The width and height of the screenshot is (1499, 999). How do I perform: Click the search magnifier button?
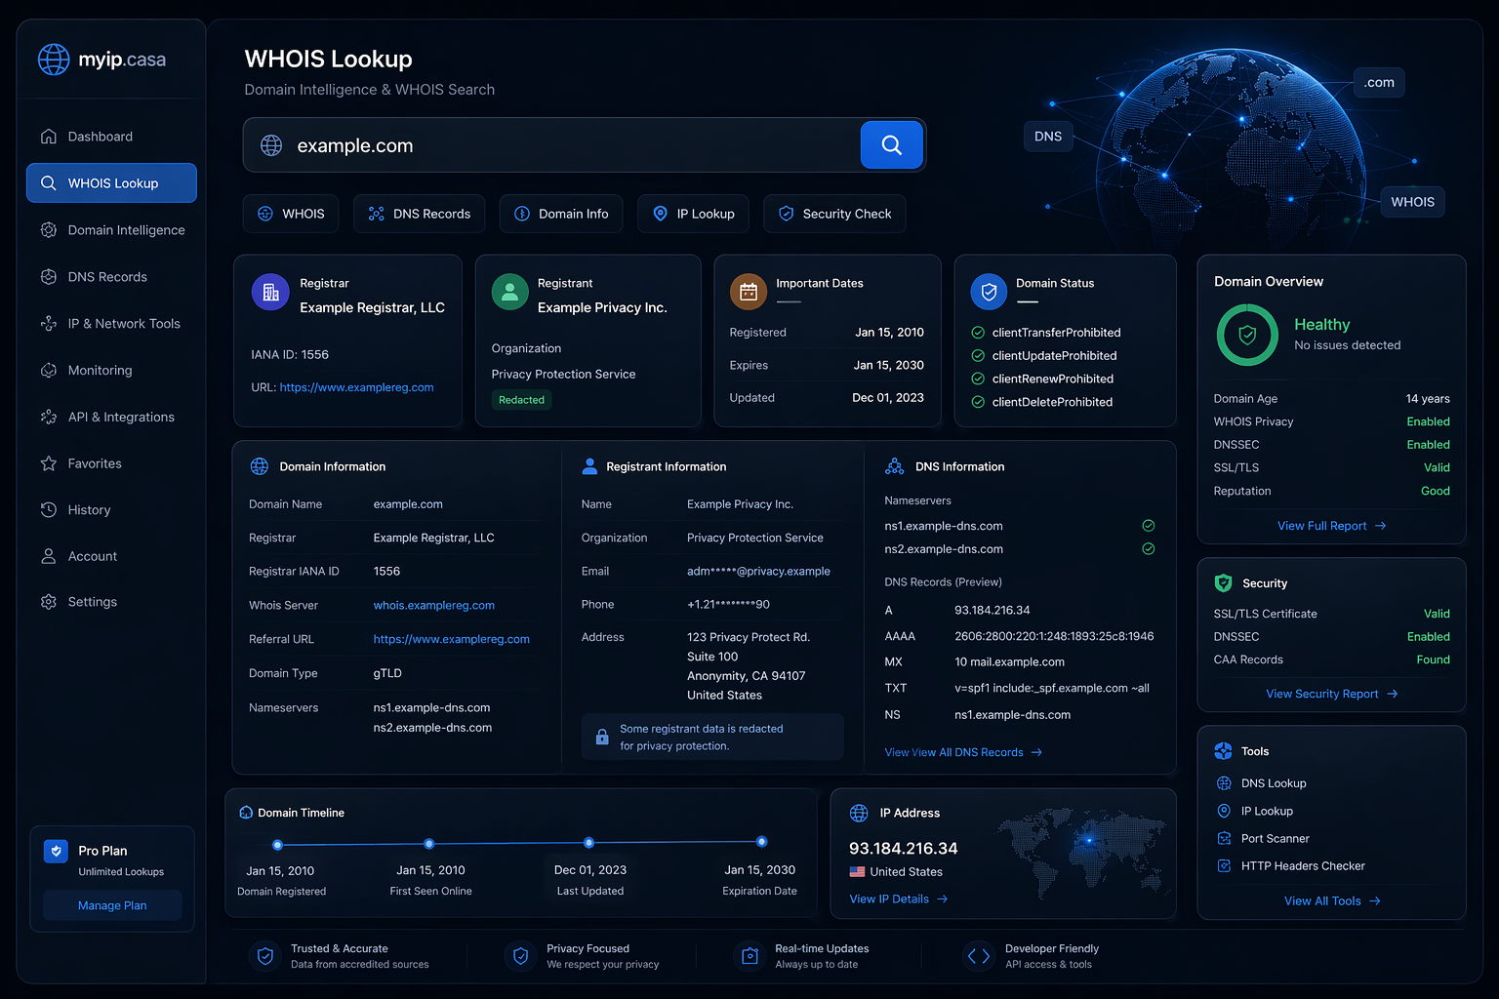(x=891, y=144)
